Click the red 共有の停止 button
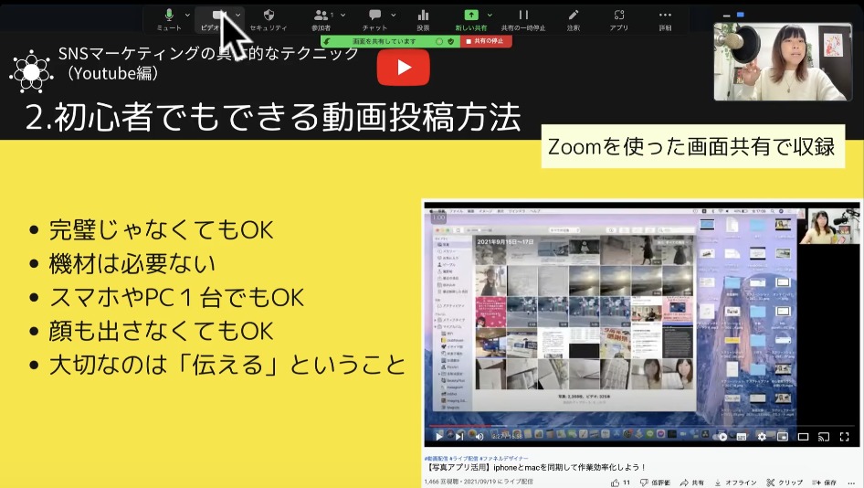Screen dimensions: 864x488 [x=486, y=41]
